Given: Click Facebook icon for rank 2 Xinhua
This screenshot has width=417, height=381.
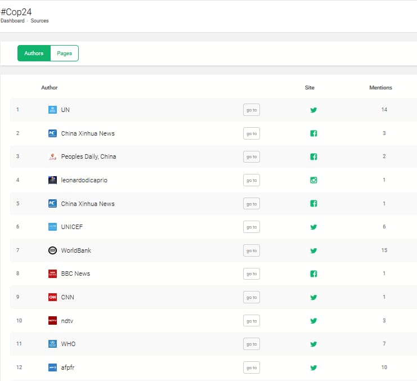Looking at the screenshot, I should [x=313, y=133].
